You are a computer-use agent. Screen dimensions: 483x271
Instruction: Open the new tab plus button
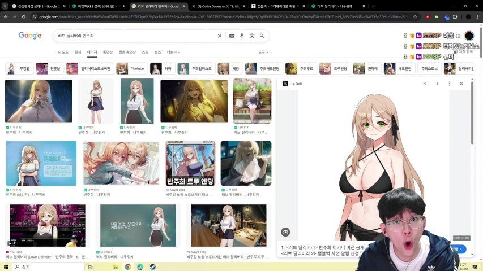coord(373,6)
